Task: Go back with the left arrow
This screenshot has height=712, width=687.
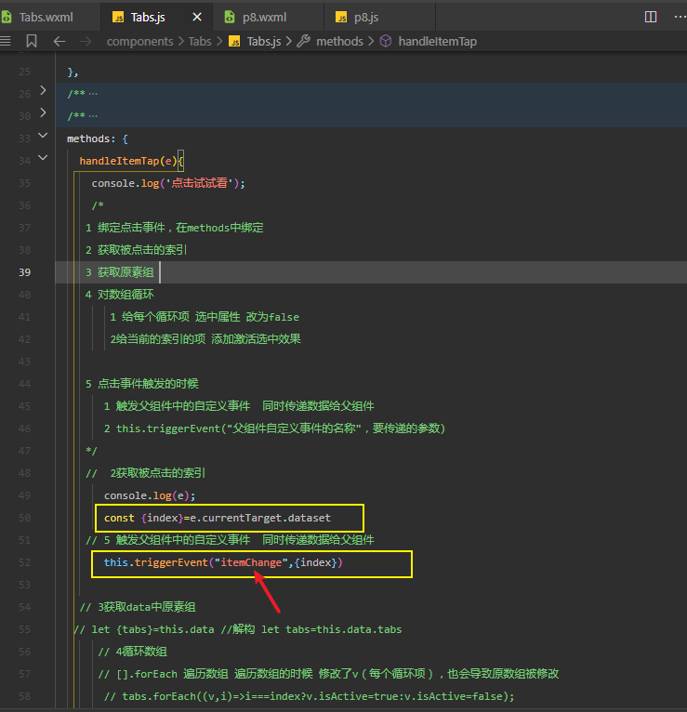Action: tap(59, 42)
